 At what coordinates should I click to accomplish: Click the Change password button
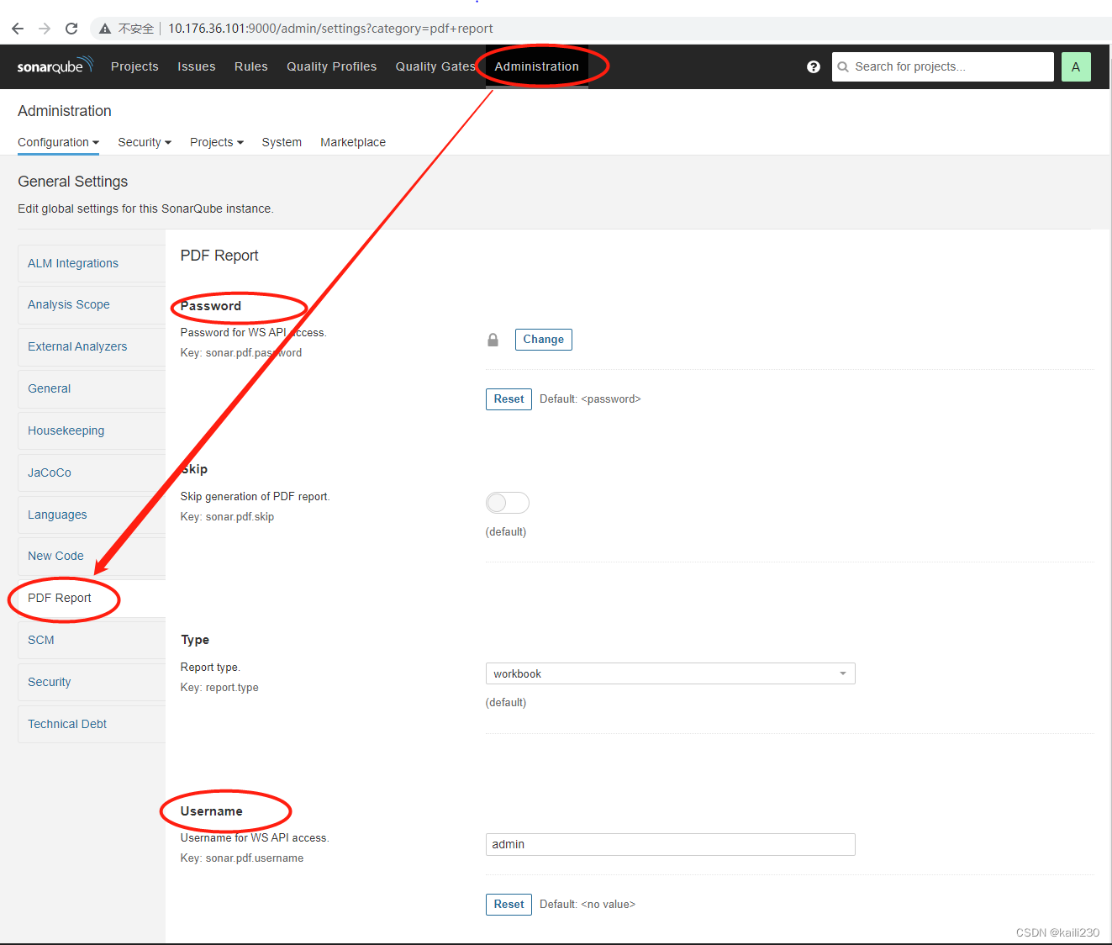[x=544, y=340]
